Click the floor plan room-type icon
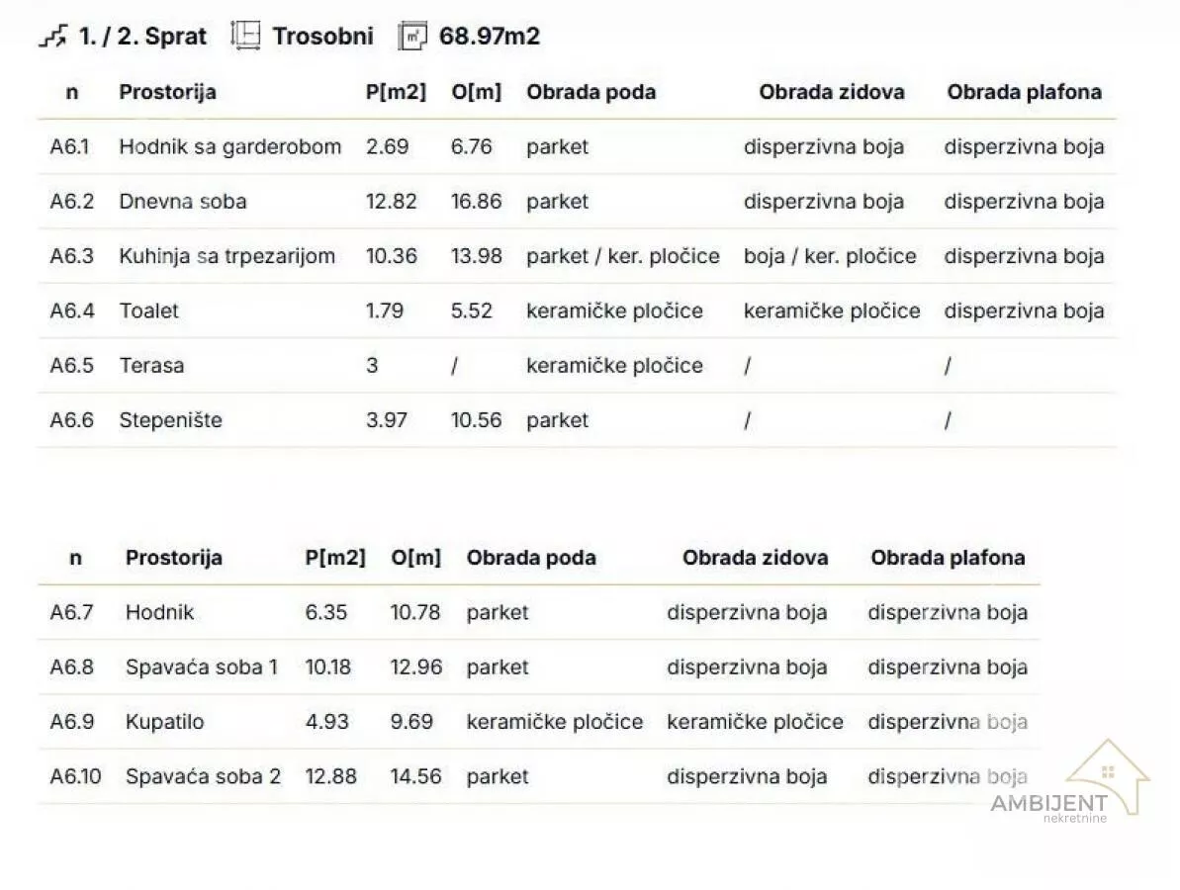This screenshot has width=1180, height=890. click(245, 36)
